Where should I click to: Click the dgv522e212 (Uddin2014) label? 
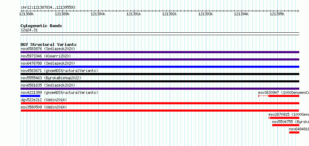click(x=44, y=100)
